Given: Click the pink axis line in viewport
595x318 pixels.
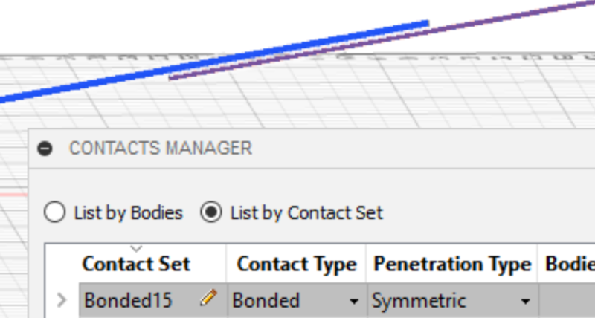Looking at the screenshot, I should point(13,195).
